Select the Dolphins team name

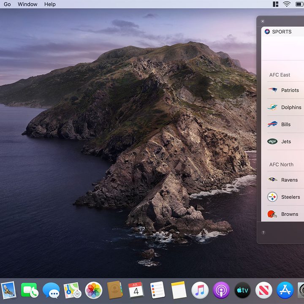(291, 107)
